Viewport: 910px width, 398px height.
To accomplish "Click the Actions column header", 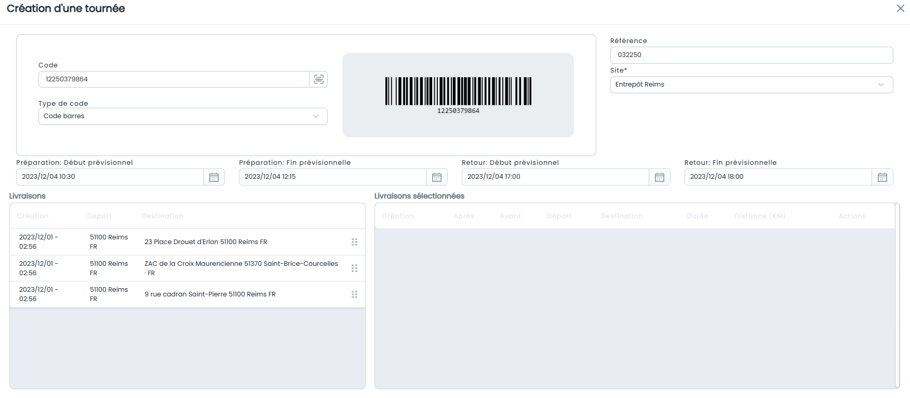I will (852, 216).
